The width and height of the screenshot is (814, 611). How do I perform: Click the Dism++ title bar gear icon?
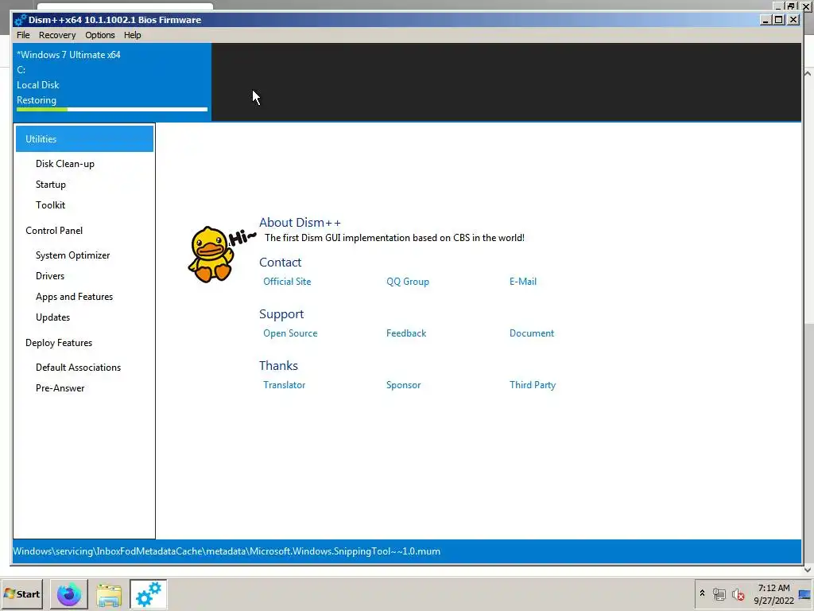click(20, 20)
